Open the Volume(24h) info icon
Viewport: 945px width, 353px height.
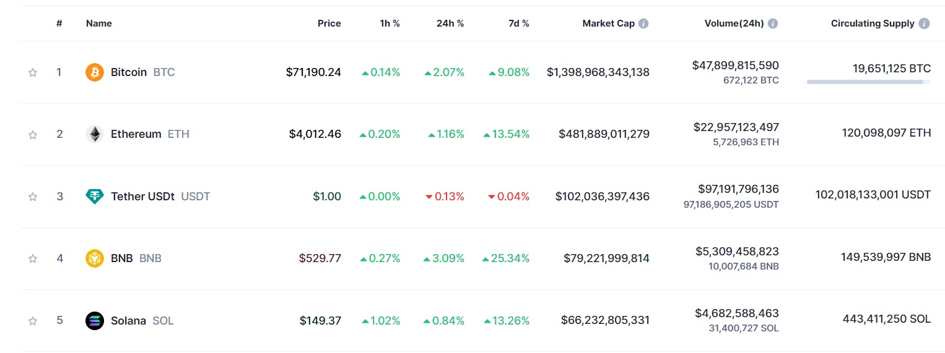point(773,23)
